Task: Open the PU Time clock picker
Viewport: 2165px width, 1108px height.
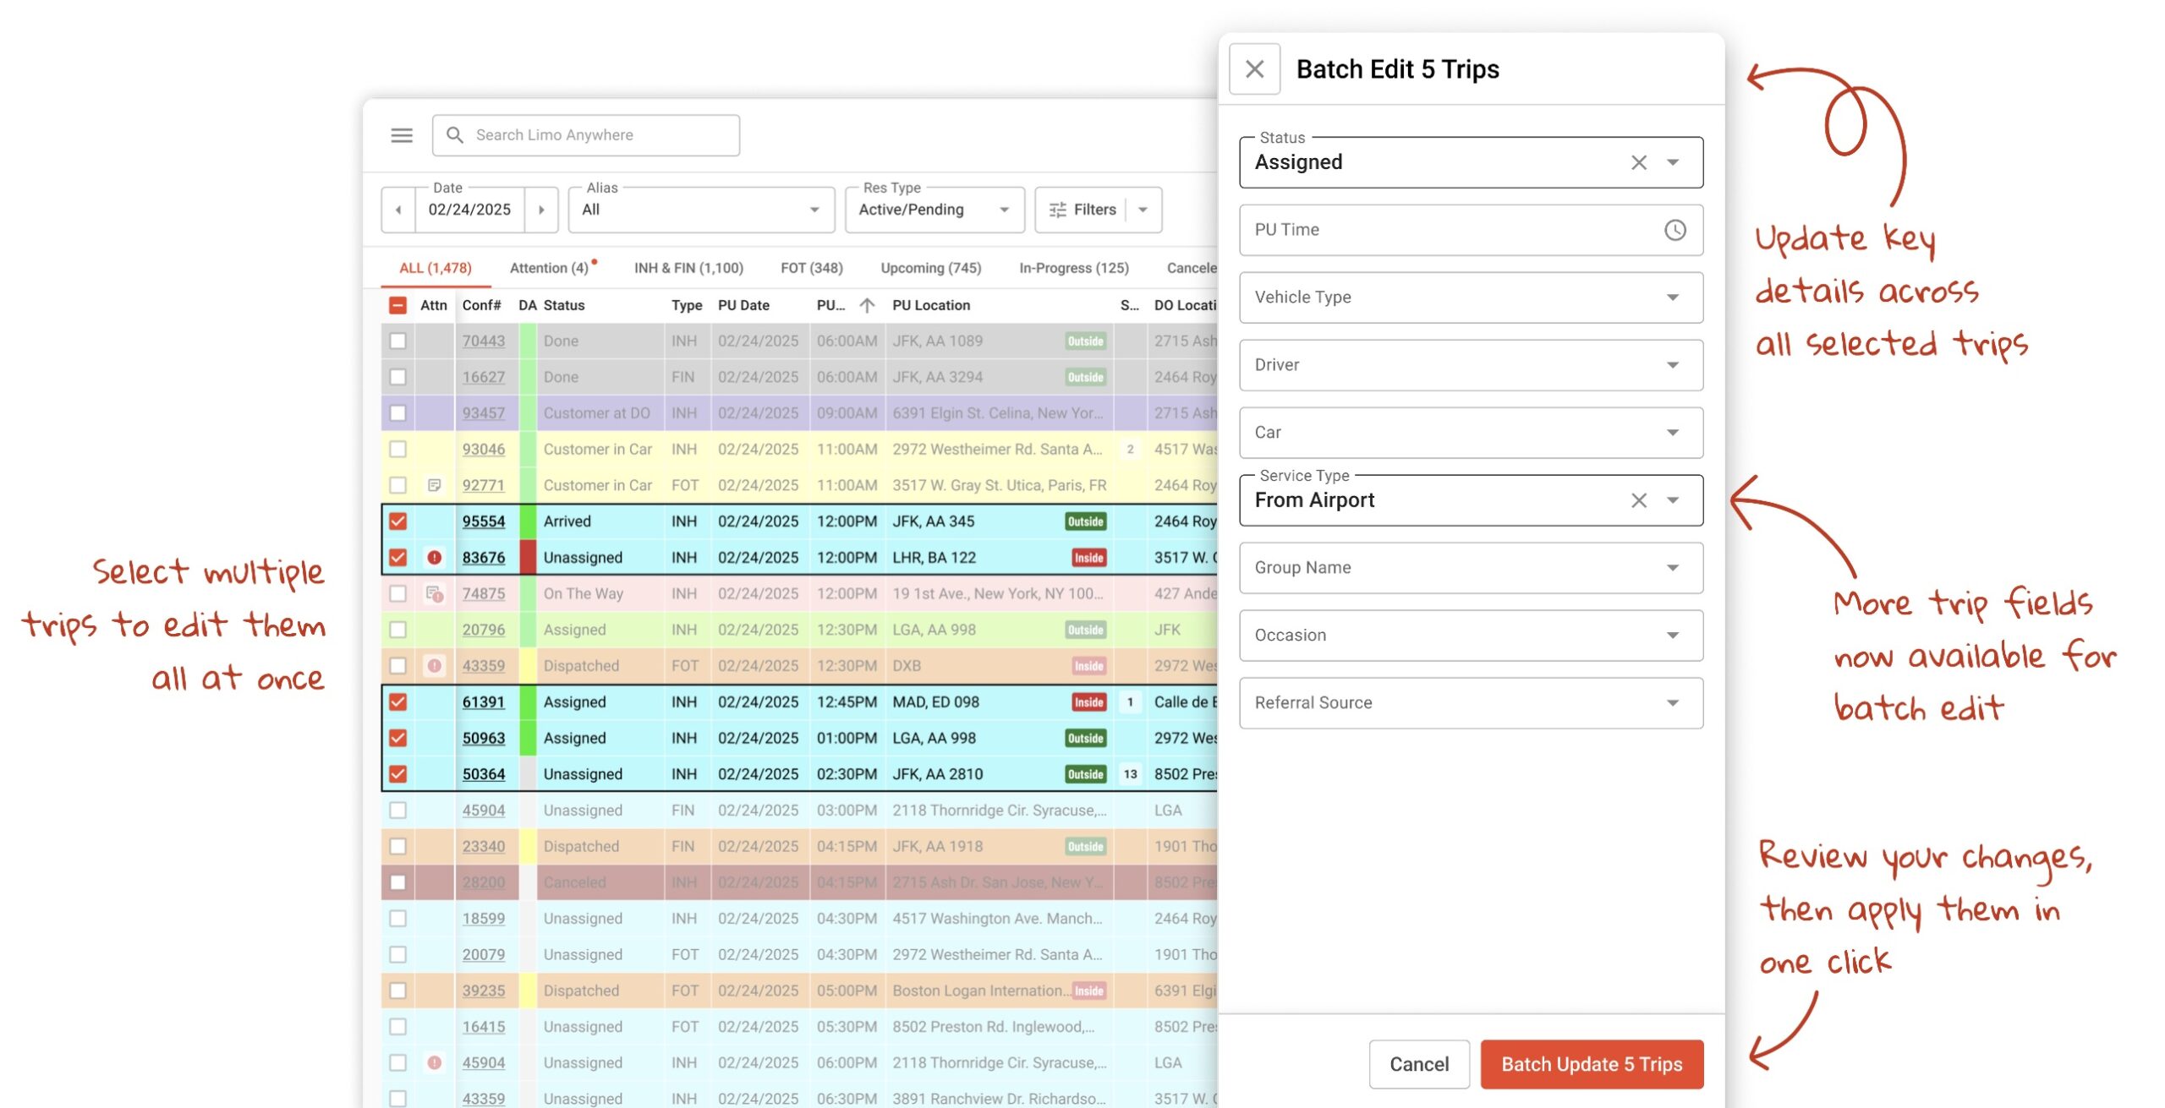Action: pos(1674,230)
